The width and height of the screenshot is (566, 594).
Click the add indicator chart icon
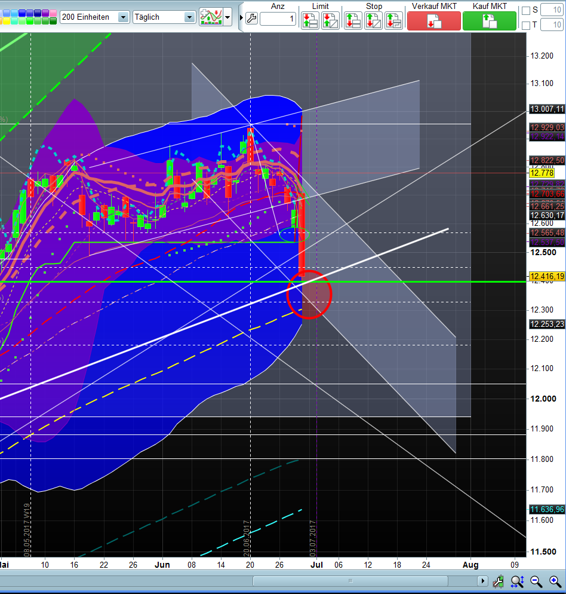(211, 17)
